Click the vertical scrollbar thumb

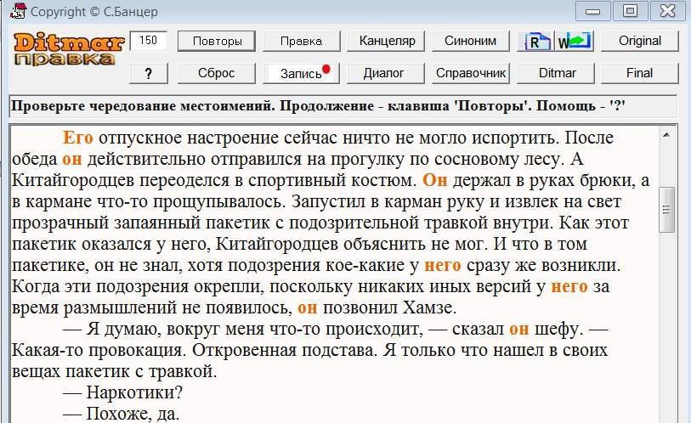(666, 210)
